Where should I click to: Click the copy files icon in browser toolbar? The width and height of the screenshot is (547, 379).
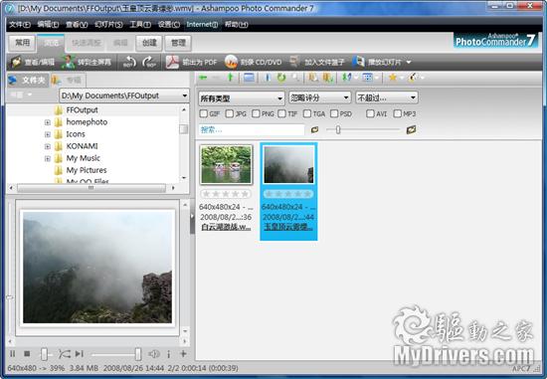click(313, 78)
